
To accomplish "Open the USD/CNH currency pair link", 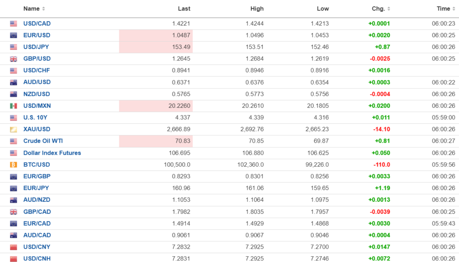I will [37, 258].
